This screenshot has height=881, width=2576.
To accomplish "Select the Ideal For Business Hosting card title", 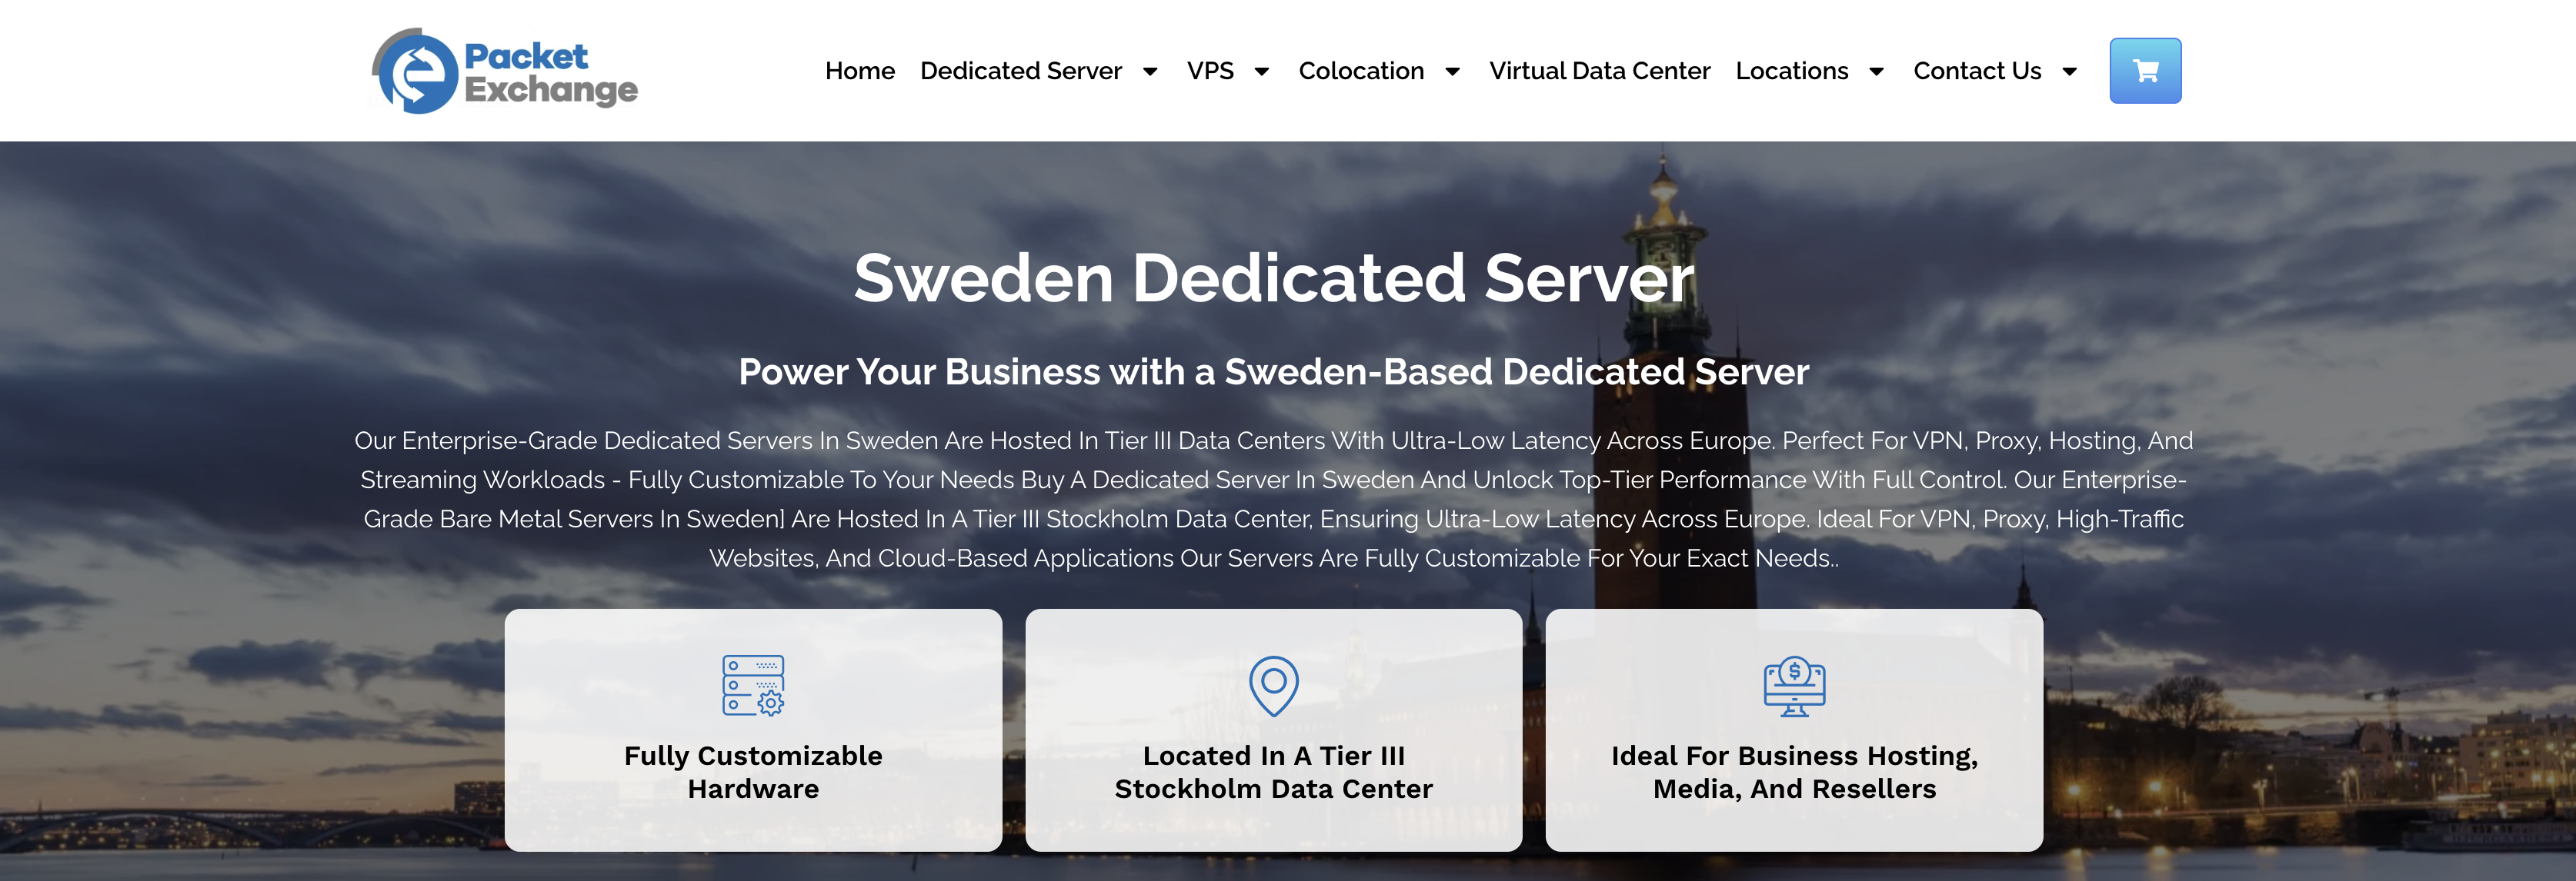I will point(1794,772).
